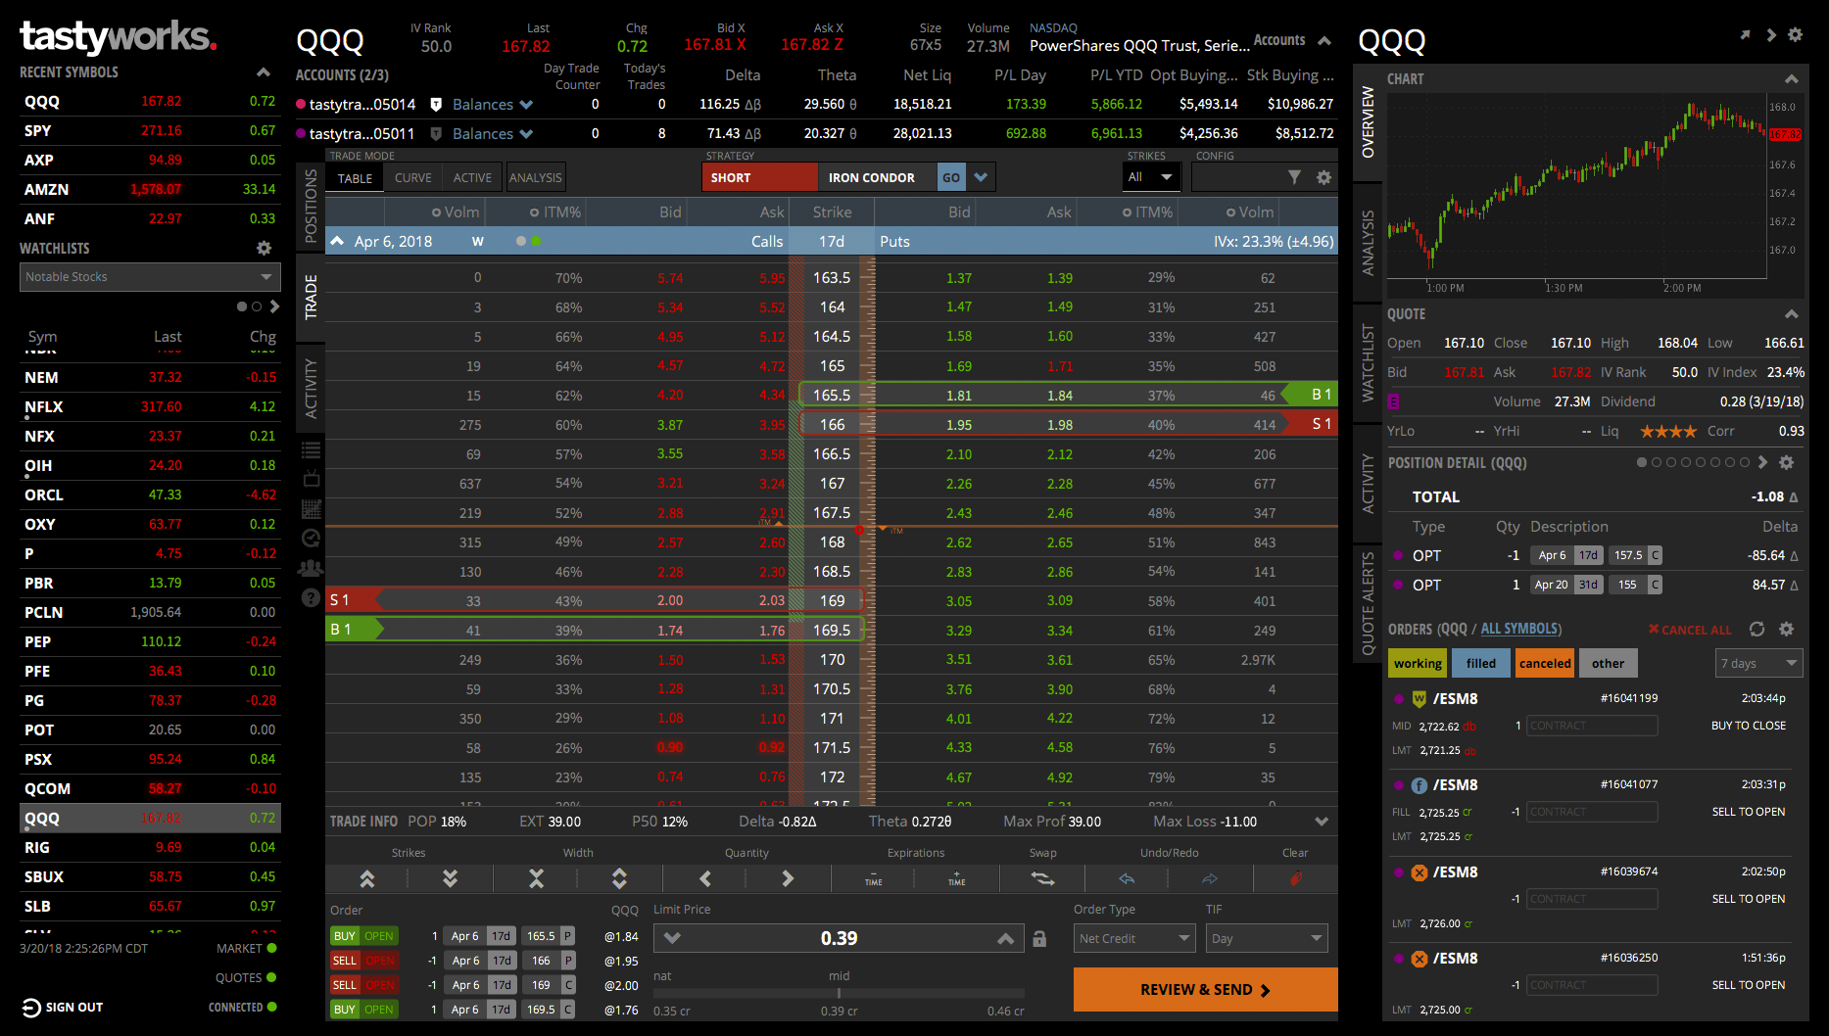Click Cancel All orders

(1690, 630)
